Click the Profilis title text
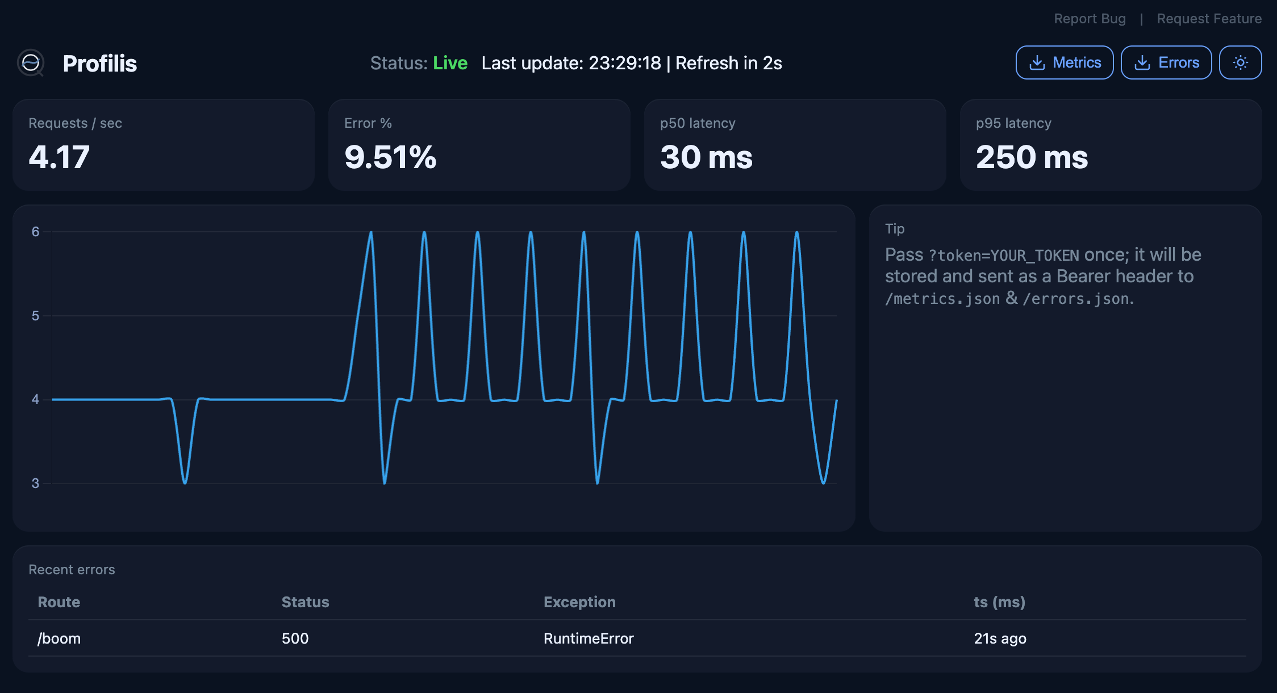1277x693 pixels. pyautogui.click(x=100, y=63)
